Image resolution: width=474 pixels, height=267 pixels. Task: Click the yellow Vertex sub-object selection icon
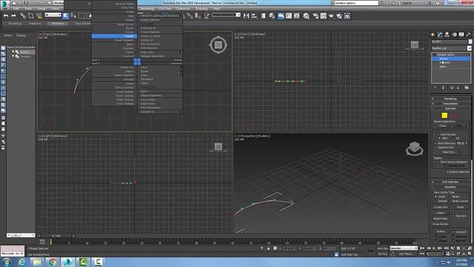coord(444,116)
